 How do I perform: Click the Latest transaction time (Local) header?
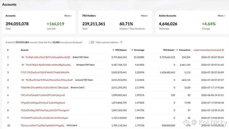[x=207, y=50]
